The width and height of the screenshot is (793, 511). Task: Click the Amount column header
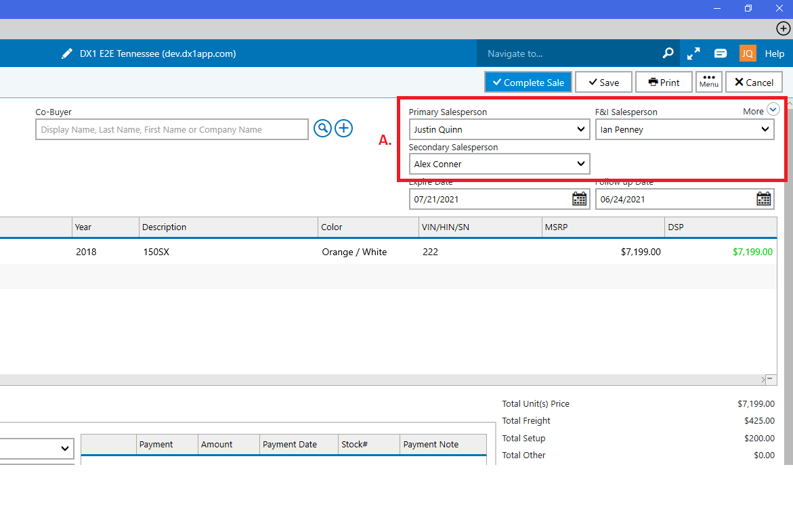point(229,444)
